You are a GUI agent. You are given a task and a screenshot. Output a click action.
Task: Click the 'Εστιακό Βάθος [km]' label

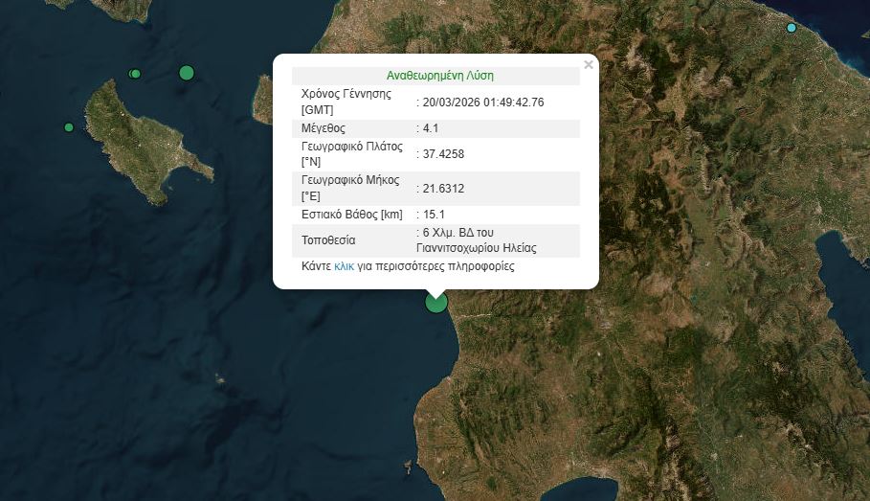tap(351, 214)
